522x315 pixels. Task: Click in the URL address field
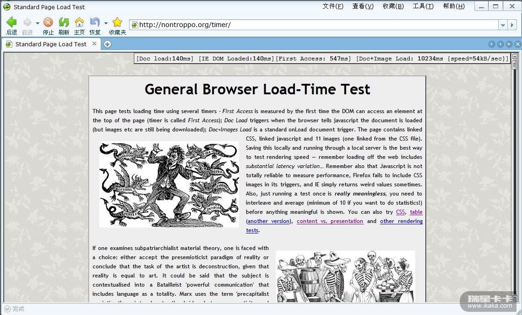tap(316, 25)
